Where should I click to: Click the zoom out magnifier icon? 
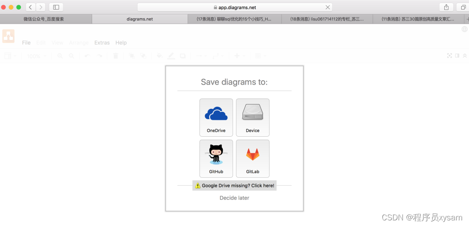[x=72, y=56]
